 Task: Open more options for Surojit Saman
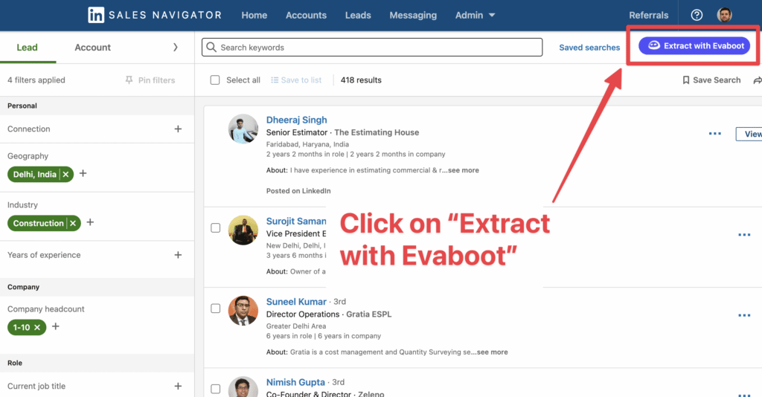click(744, 235)
